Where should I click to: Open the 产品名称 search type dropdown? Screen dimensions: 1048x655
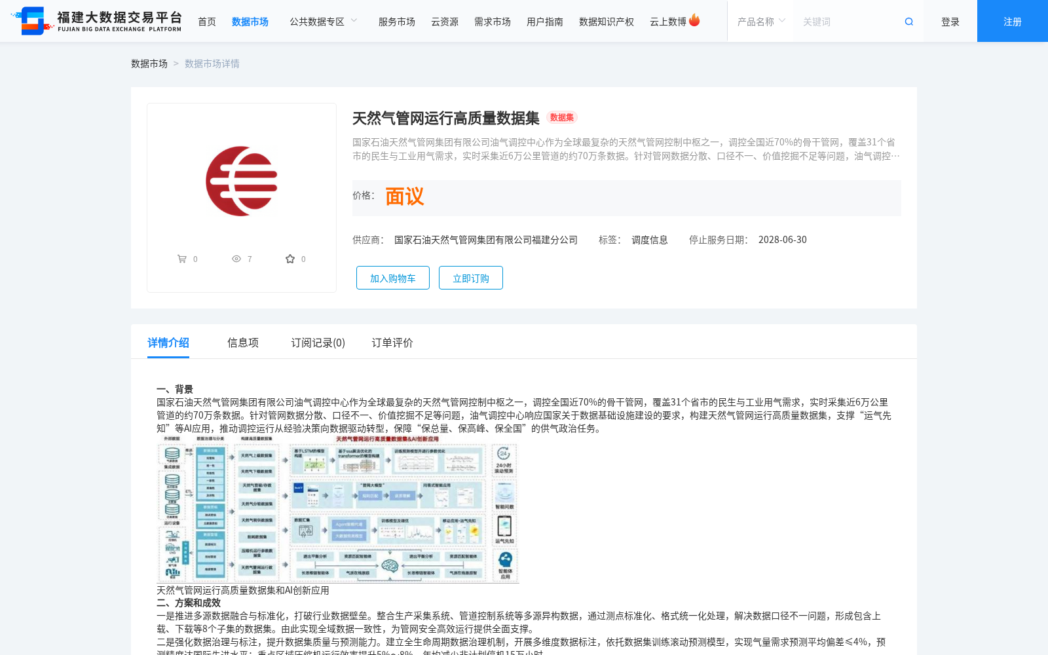(760, 22)
